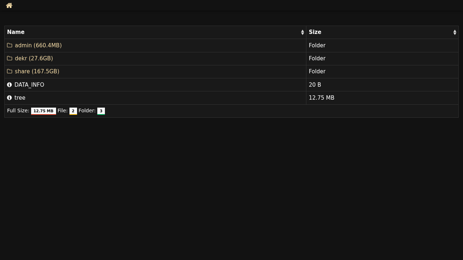
Task: Click the info icon beside DATA_INFO
Action: 9,85
